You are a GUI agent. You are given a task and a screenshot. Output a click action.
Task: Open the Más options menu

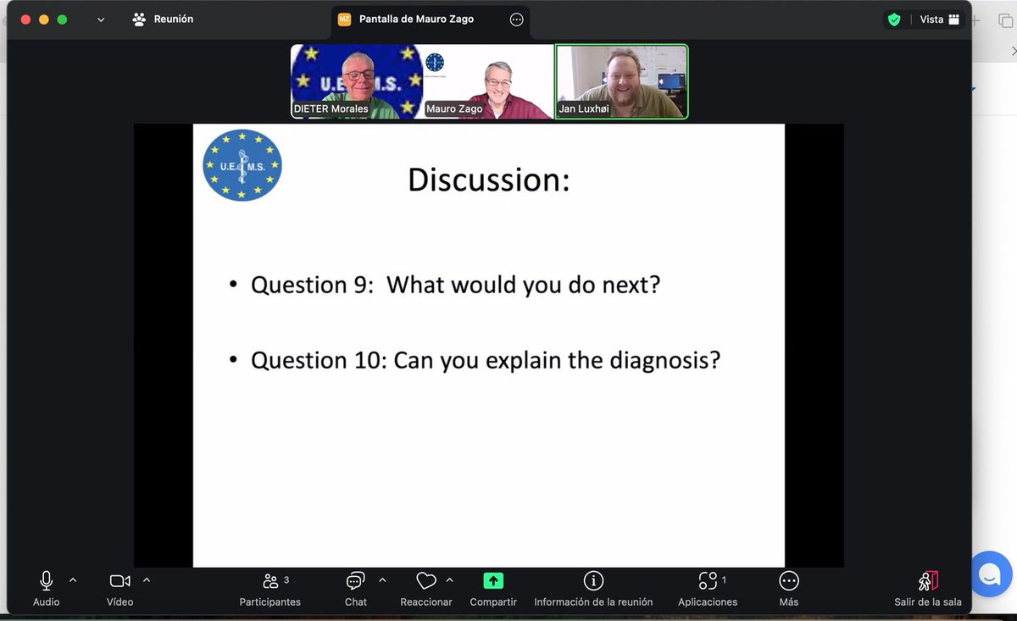point(789,589)
